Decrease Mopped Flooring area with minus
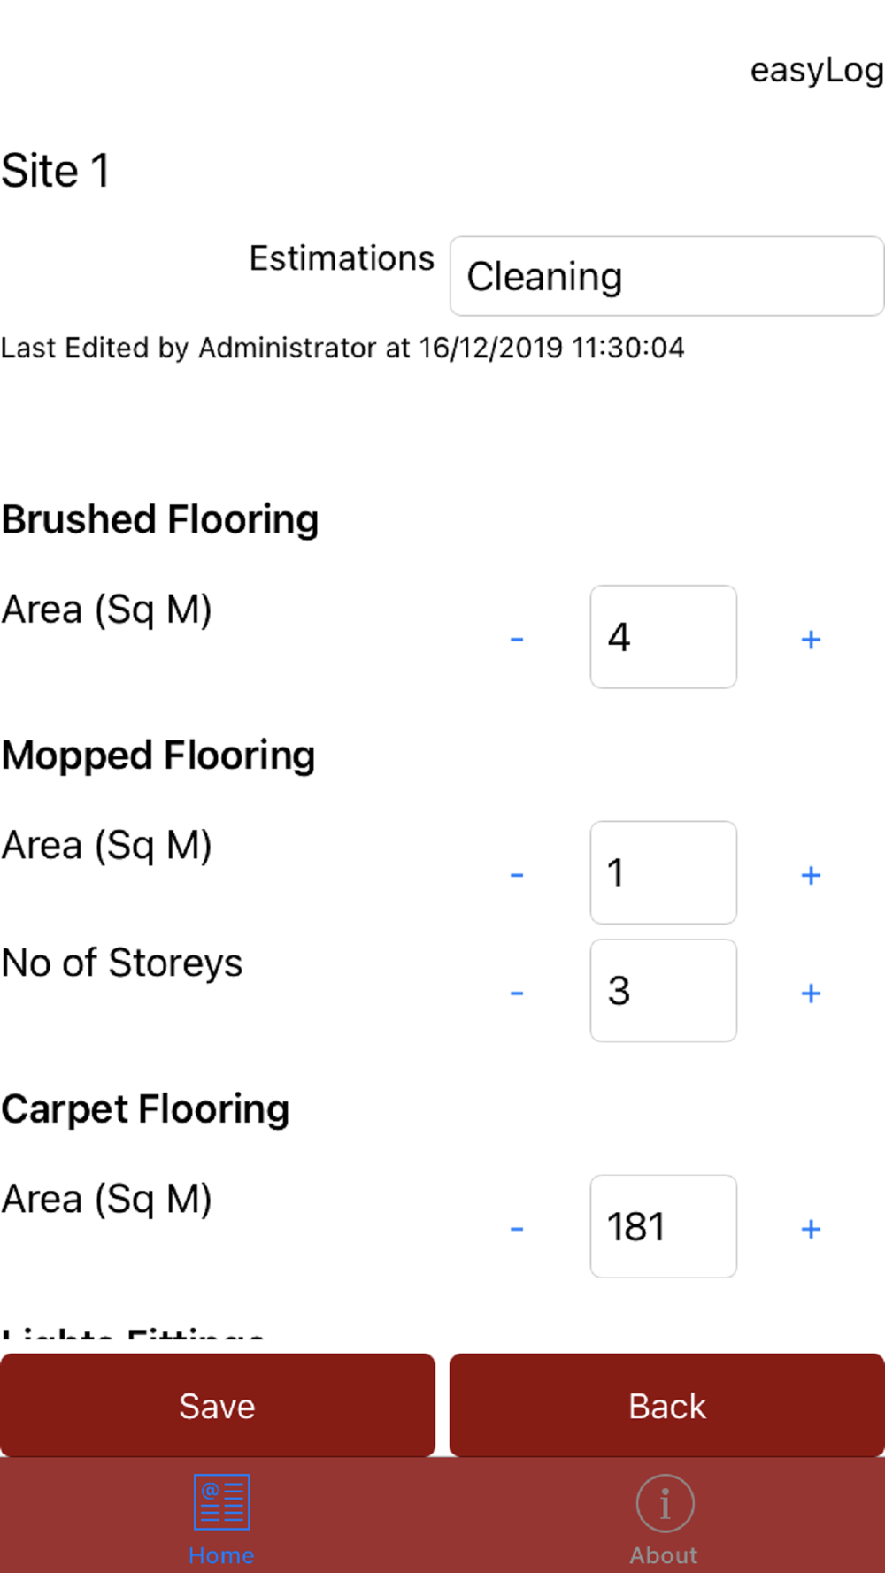Screen dimensions: 885x1573 point(517,875)
